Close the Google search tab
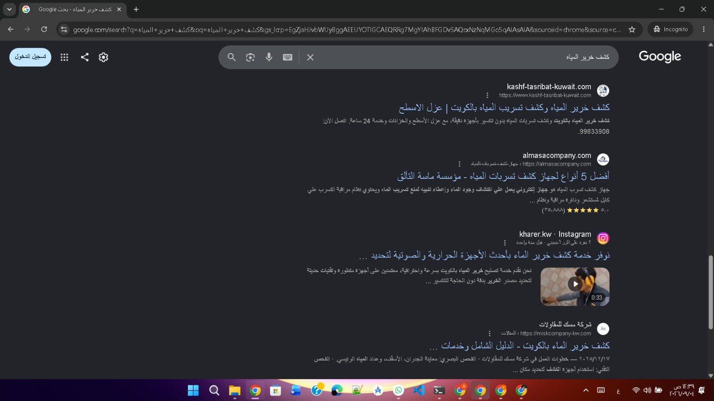The width and height of the screenshot is (714, 401). [x=119, y=9]
